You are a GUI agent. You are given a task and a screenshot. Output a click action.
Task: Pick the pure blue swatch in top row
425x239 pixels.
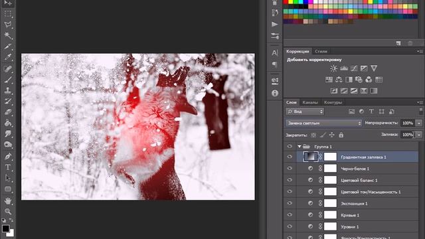[305, 2]
